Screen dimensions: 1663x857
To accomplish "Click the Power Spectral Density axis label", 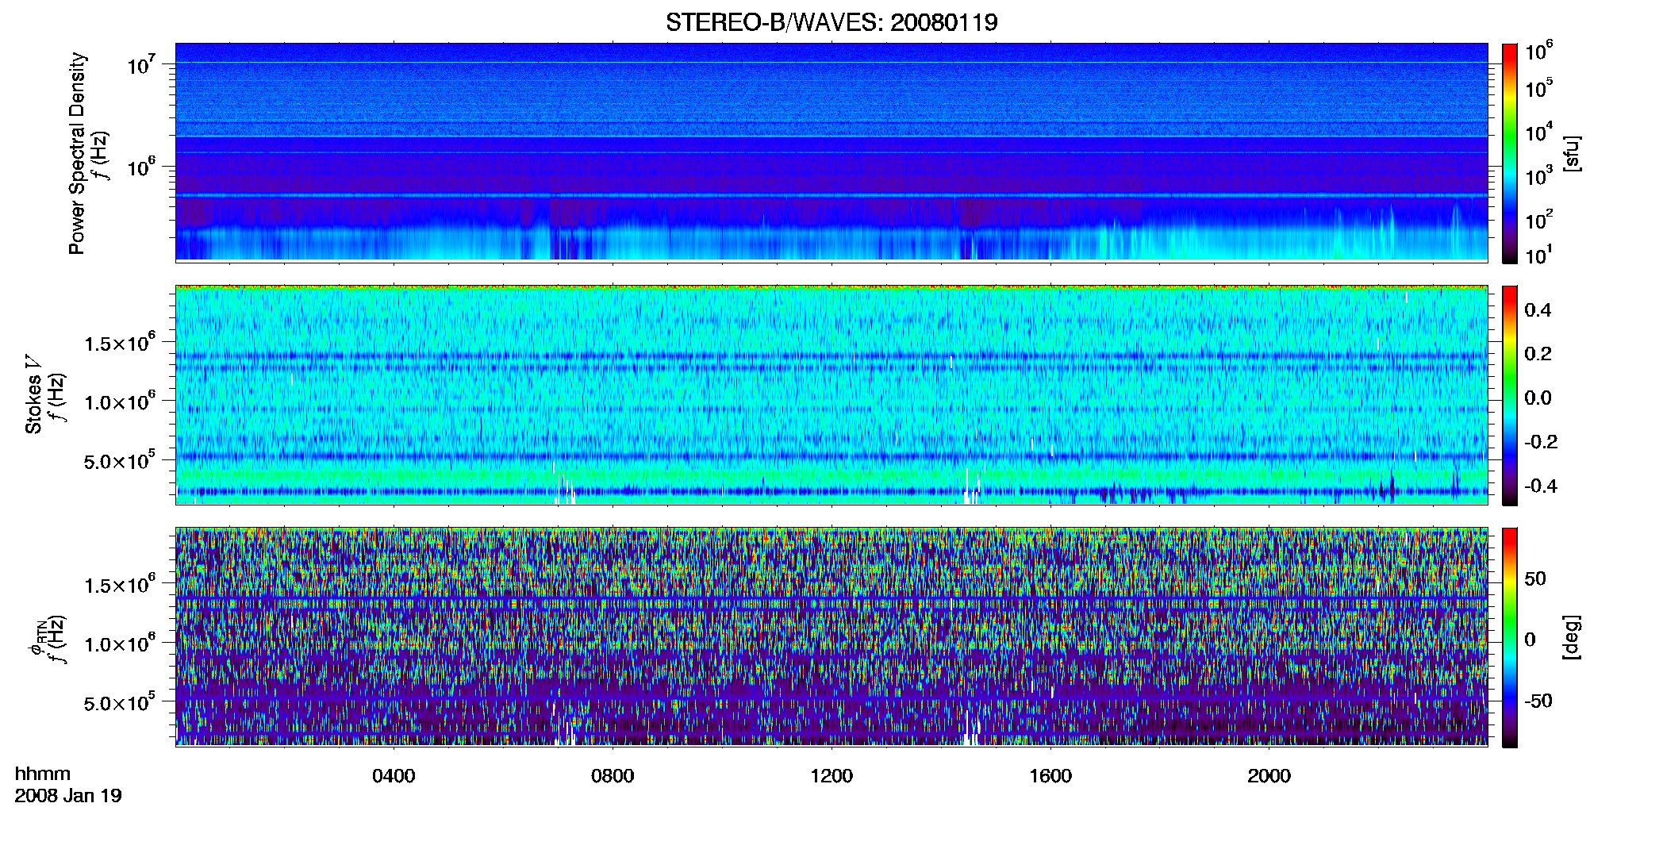I will tap(77, 153).
